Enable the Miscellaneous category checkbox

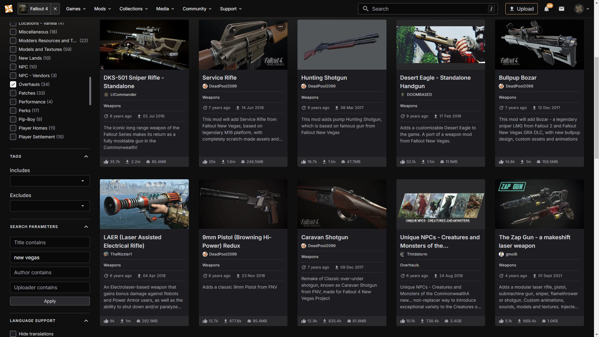click(x=13, y=32)
